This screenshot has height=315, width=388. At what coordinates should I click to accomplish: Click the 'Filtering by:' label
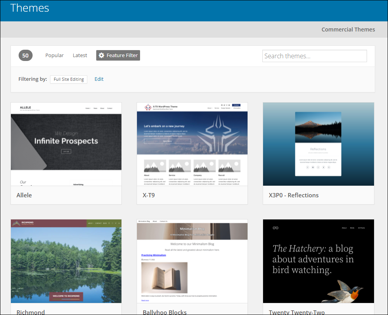pos(33,79)
